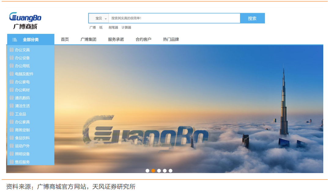330x192 pixels.
Task: Click the icon next to 照明设备
Action: (12, 154)
